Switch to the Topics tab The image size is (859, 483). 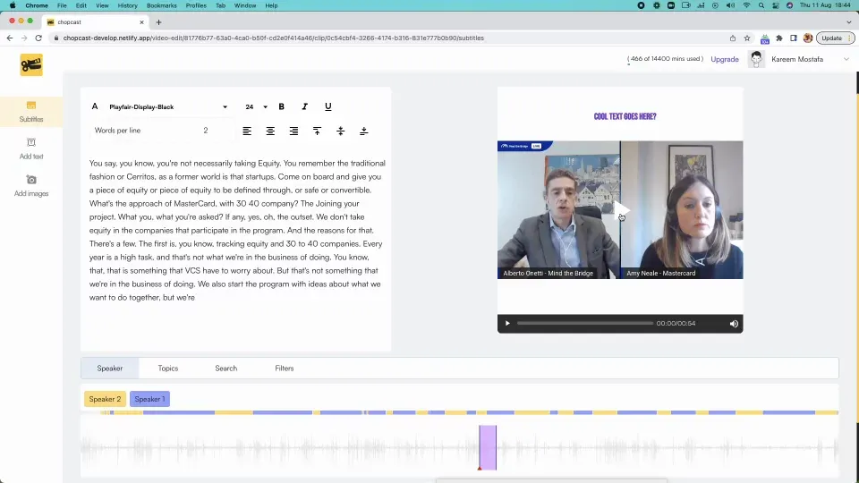click(168, 368)
